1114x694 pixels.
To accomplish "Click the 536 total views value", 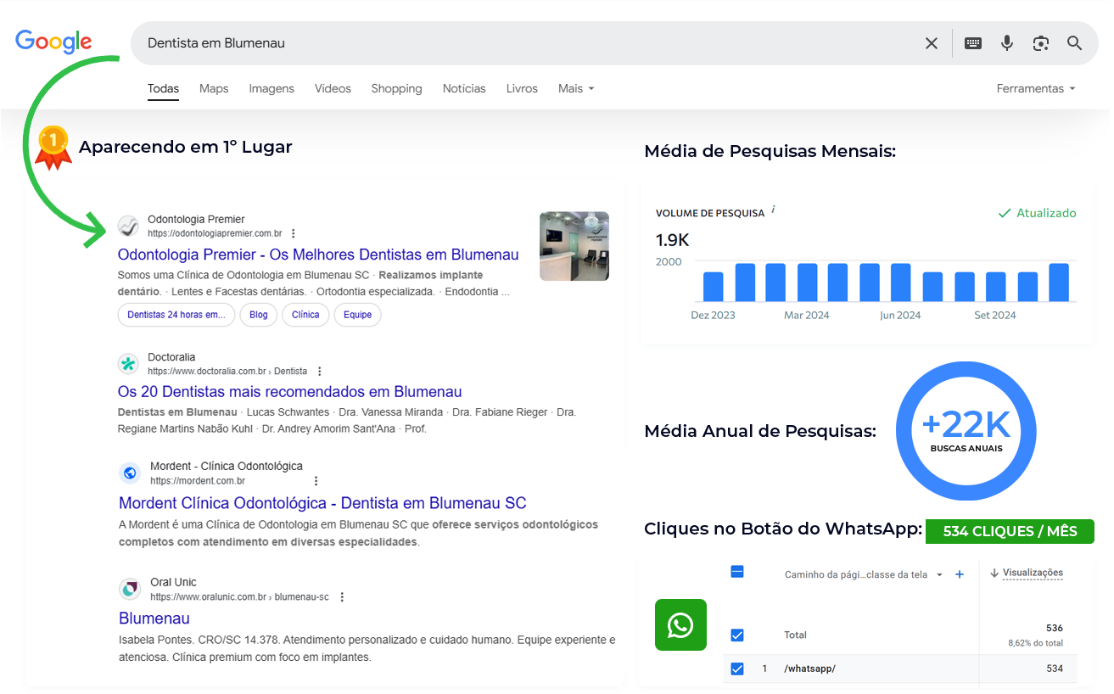I will (x=1055, y=629).
